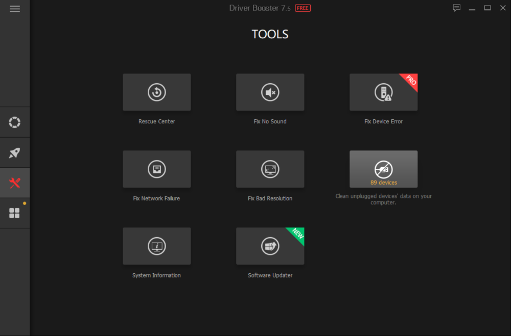Image resolution: width=511 pixels, height=336 pixels.
Task: Open the Boost rocket sidebar icon
Action: click(15, 153)
